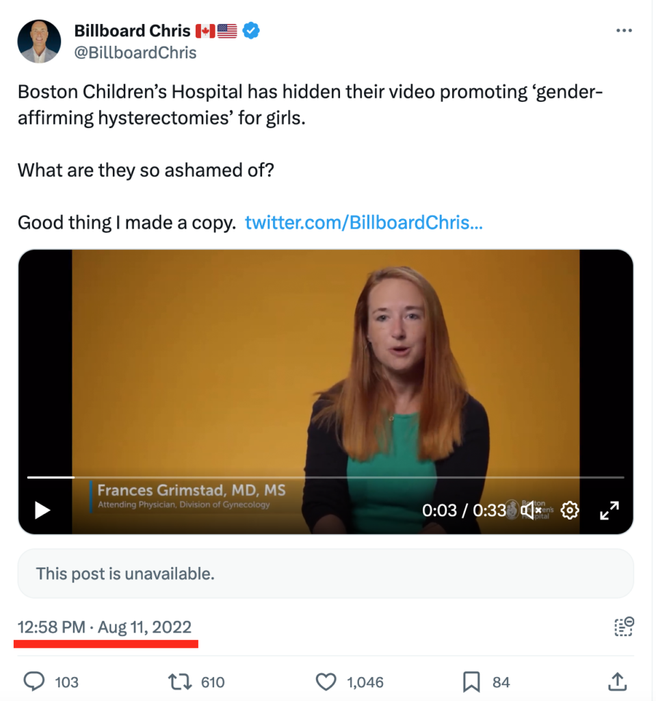The width and height of the screenshot is (656, 701).
Task: Expand the video to fullscreen
Action: [609, 510]
